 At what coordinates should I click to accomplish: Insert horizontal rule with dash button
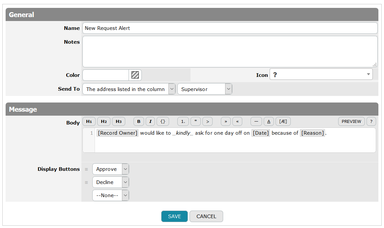(256, 122)
